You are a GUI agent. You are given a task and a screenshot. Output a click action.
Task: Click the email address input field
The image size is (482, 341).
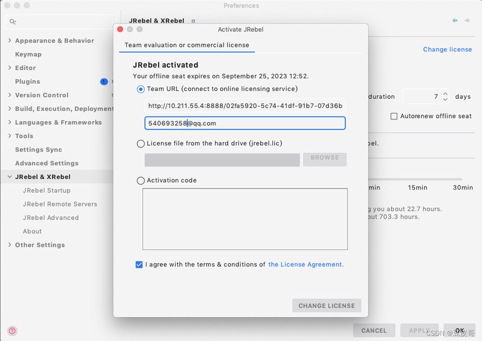(x=245, y=124)
